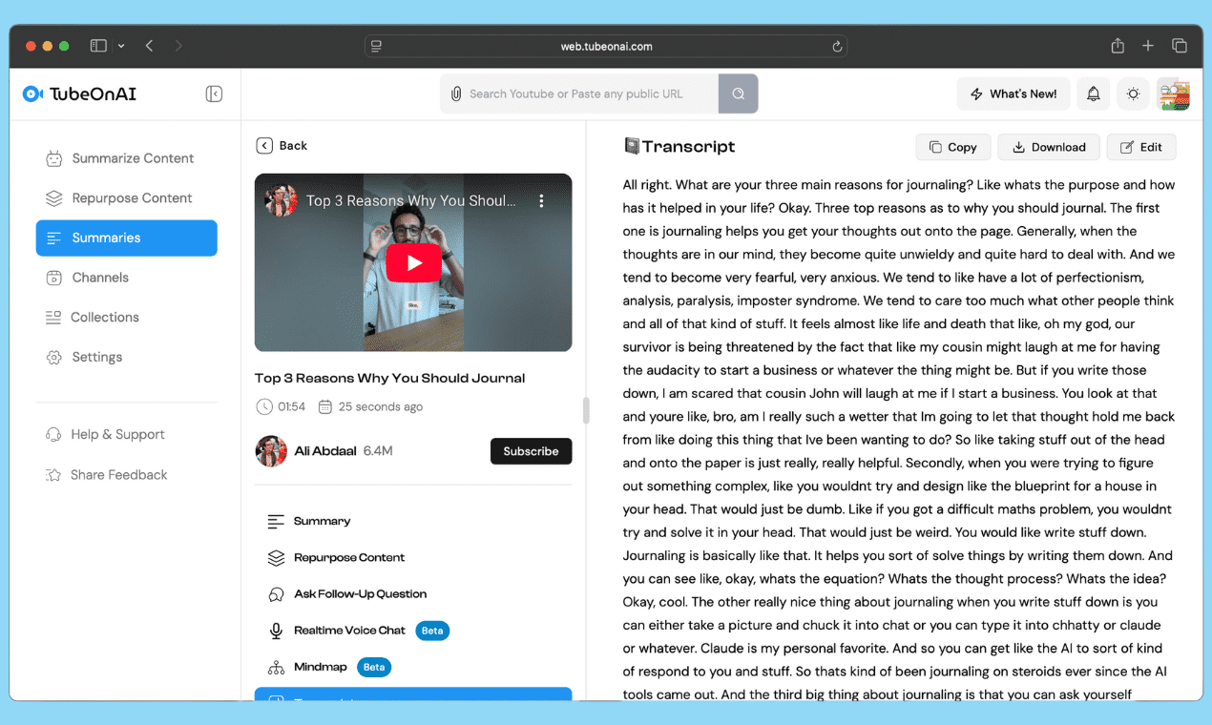Open Summarize Content in sidebar

[126, 158]
